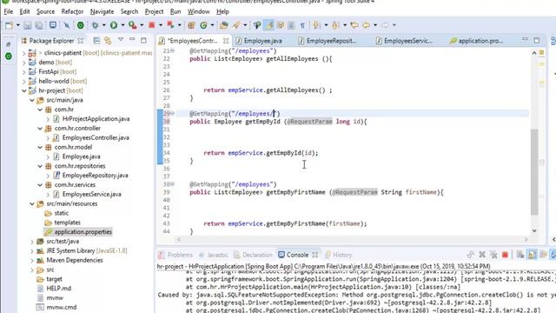Viewport: 556px width, 313px height.
Task: Select HELP.md file in tree
Action: 59,289
